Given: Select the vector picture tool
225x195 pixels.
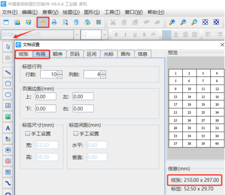Looking at the screenshot, I should click(8, 106).
